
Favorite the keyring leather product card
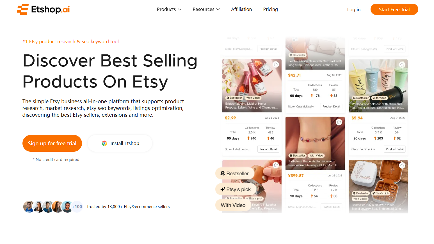click(276, 165)
